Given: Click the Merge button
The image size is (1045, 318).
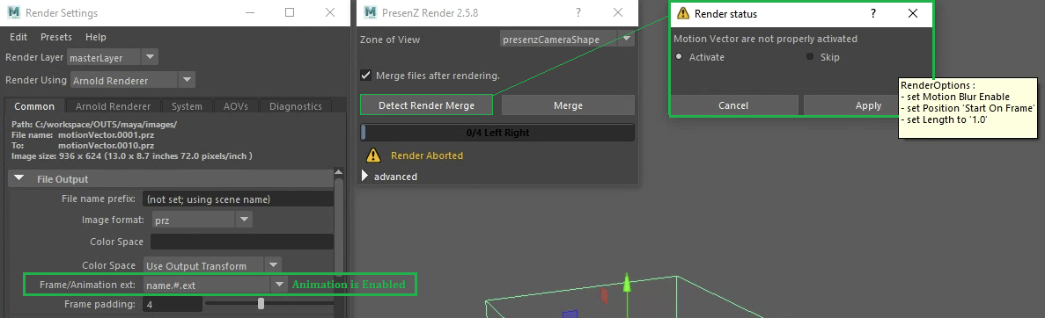Looking at the screenshot, I should pyautogui.click(x=568, y=105).
